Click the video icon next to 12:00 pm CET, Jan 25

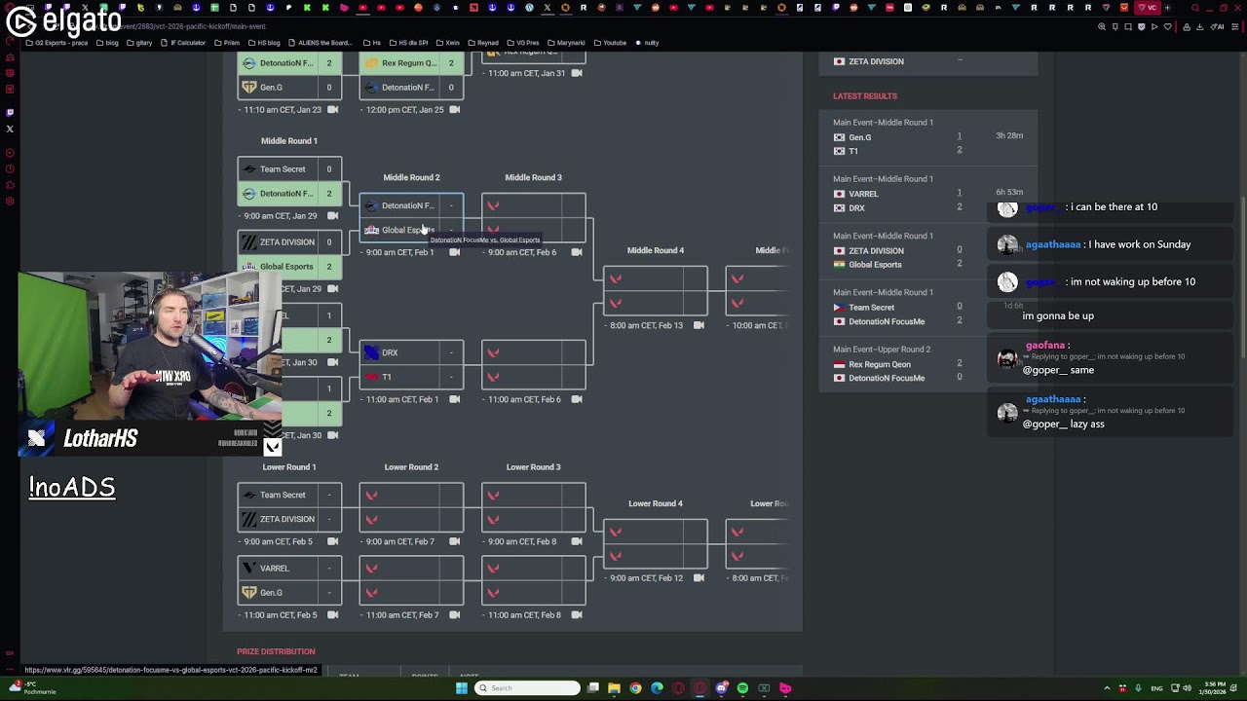coord(455,109)
